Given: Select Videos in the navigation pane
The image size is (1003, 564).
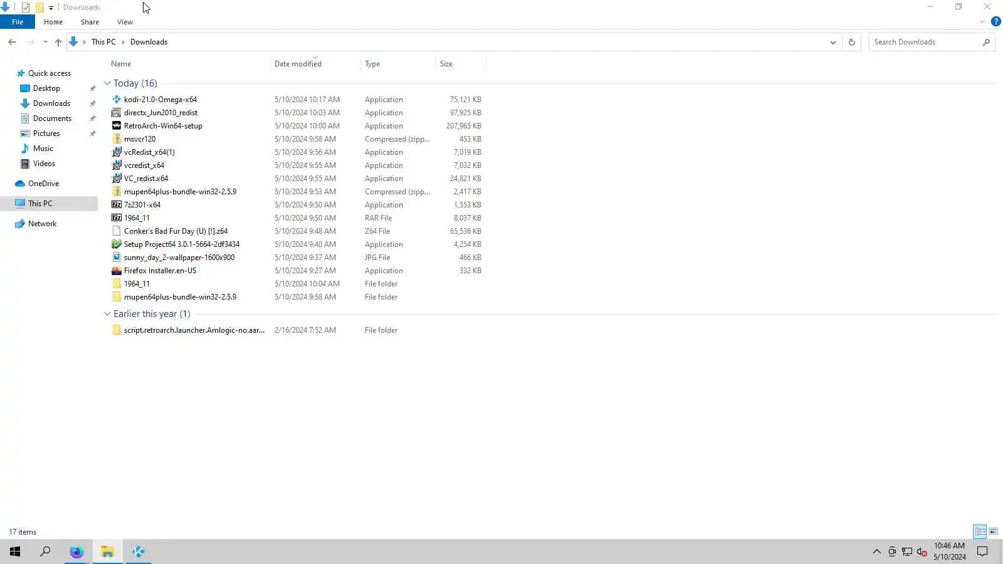Looking at the screenshot, I should point(44,164).
